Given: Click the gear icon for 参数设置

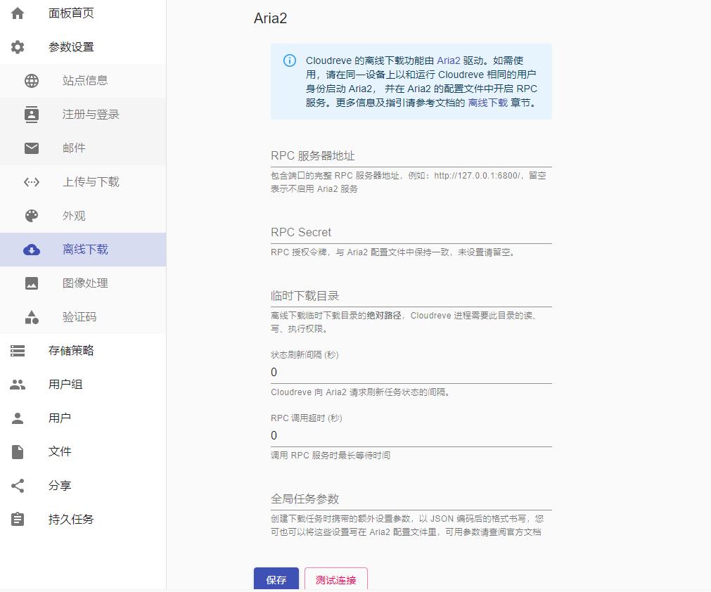Looking at the screenshot, I should [x=18, y=47].
